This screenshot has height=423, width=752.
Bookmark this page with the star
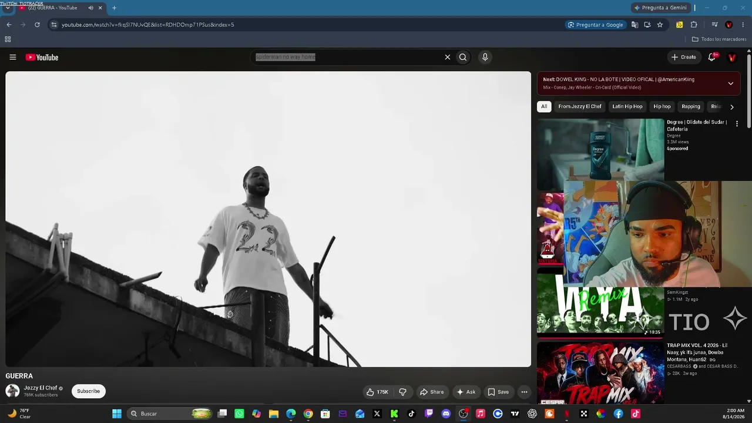tap(660, 25)
